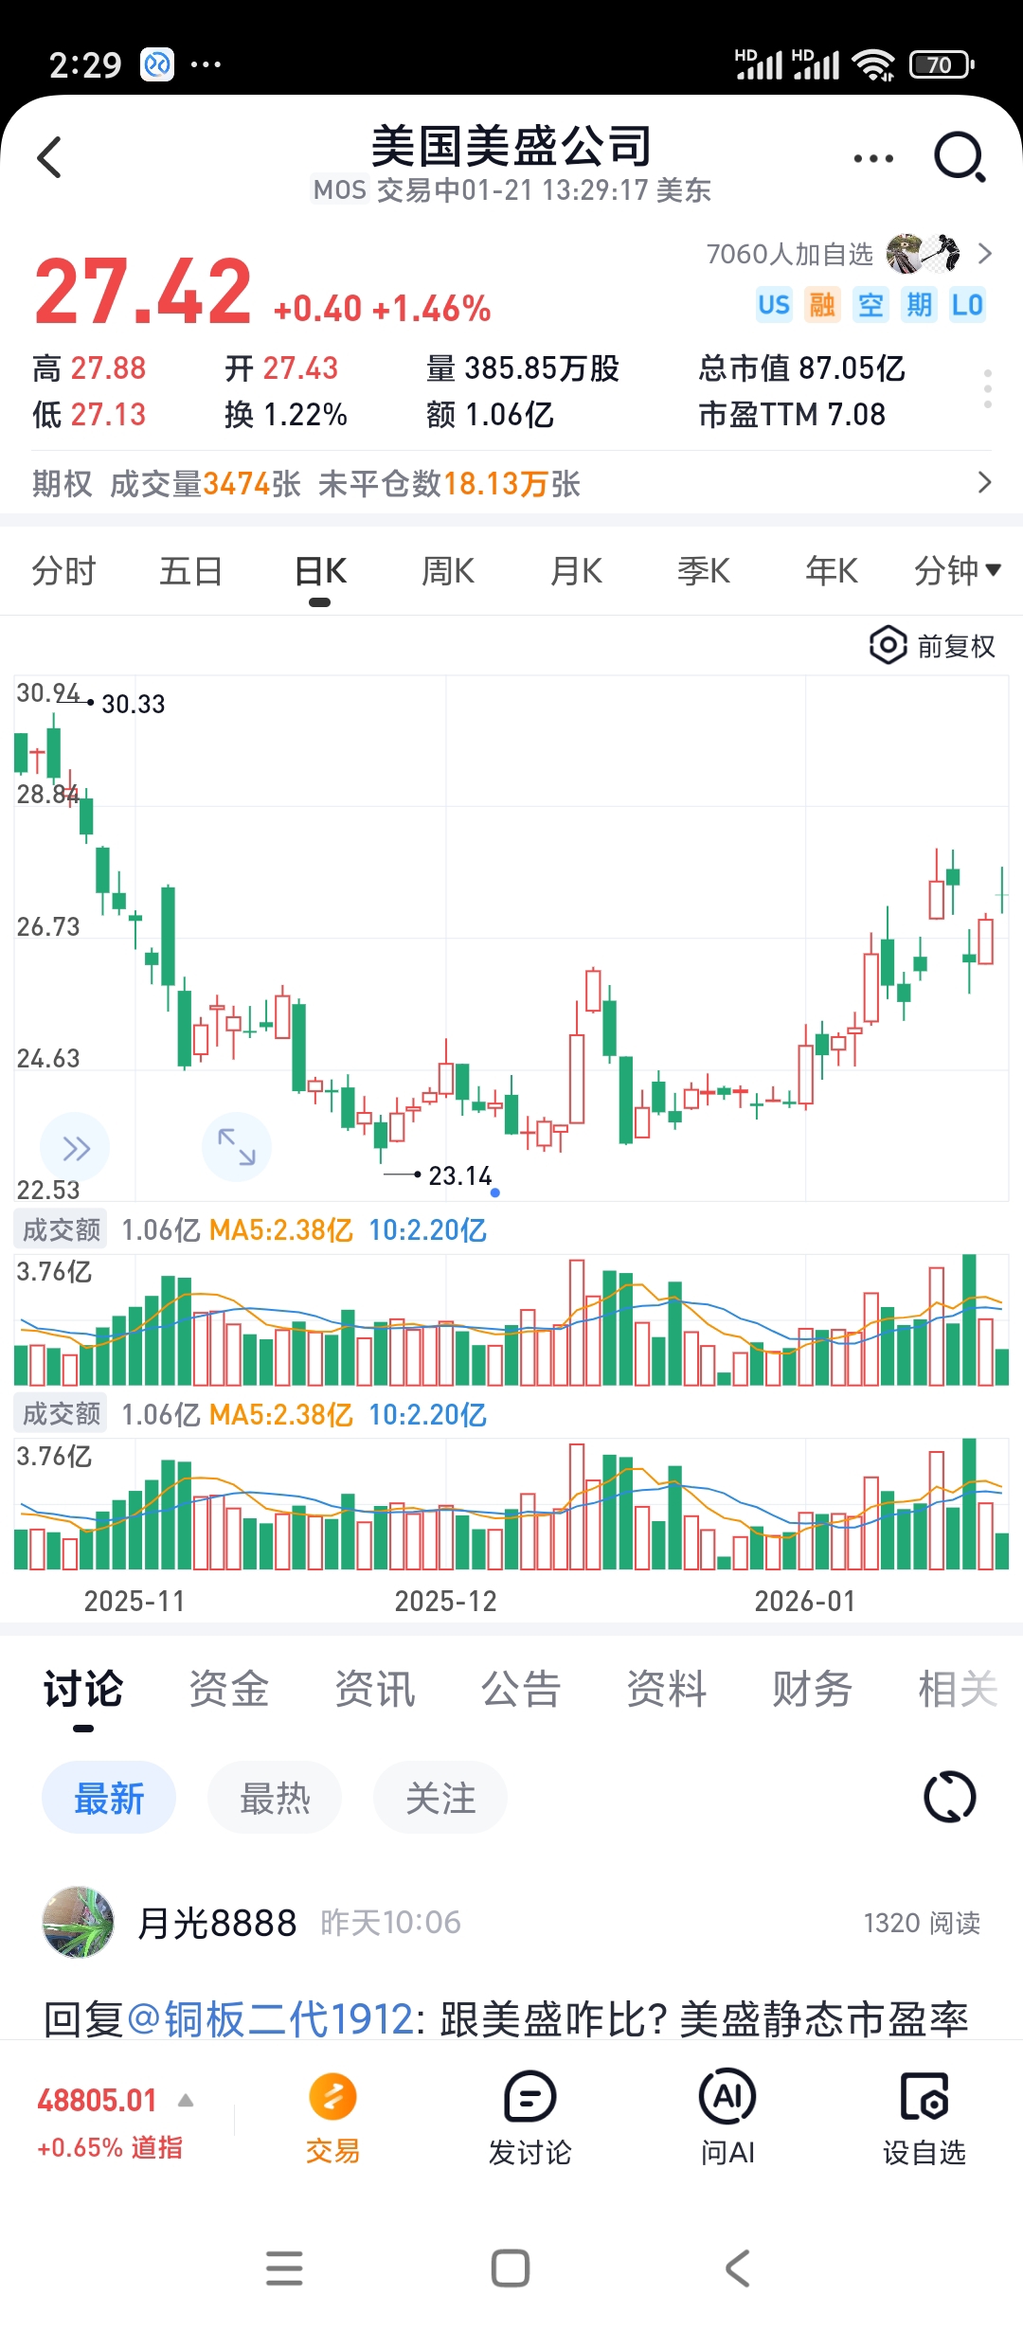Image resolution: width=1023 pixels, height=2330 pixels.
Task: Tap the fullscreen expand chart icon
Action: coord(237,1147)
